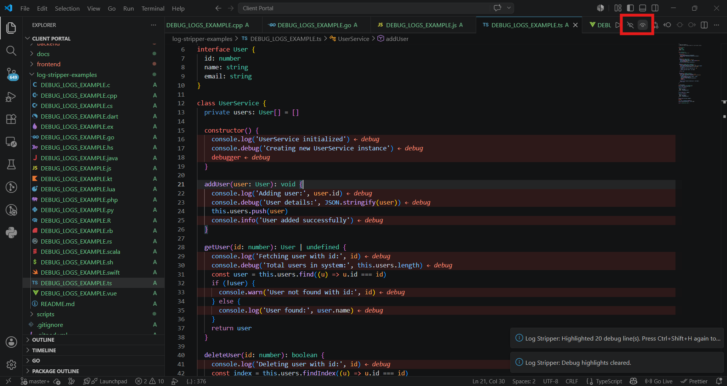Screen dimensions: 727x386
Task: Open Manage settings gear icon
Action: tap(11, 365)
